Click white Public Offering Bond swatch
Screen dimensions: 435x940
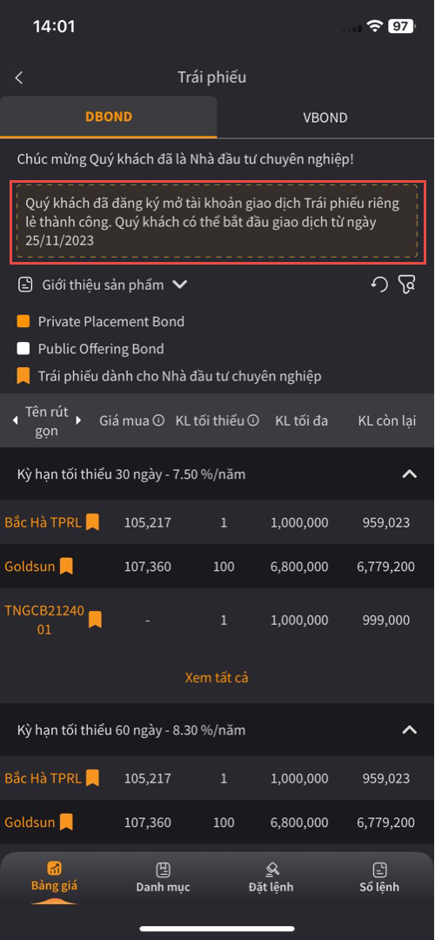(x=23, y=349)
